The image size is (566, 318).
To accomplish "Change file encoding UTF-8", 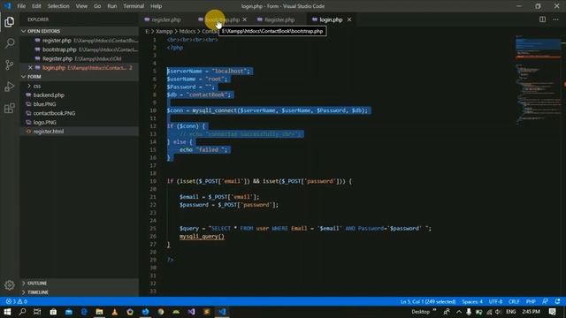I will pyautogui.click(x=495, y=301).
